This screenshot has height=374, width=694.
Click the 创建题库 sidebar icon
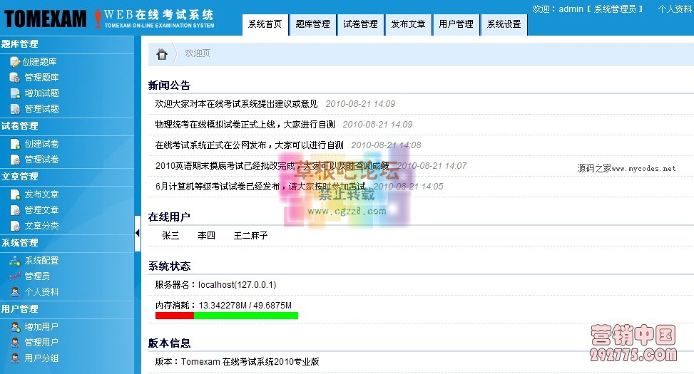click(x=15, y=62)
